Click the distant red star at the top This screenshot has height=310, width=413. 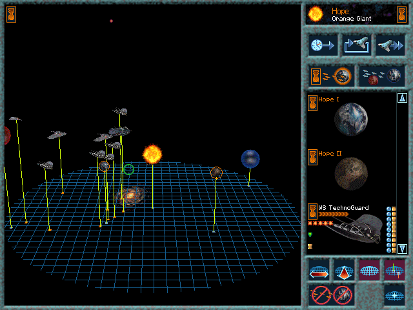pyautogui.click(x=111, y=21)
